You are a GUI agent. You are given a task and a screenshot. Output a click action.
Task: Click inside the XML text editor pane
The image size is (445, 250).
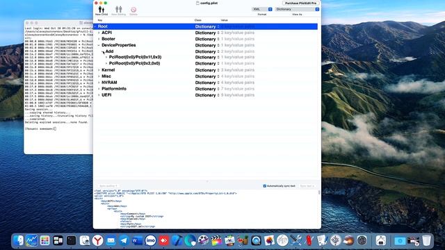(x=206, y=209)
